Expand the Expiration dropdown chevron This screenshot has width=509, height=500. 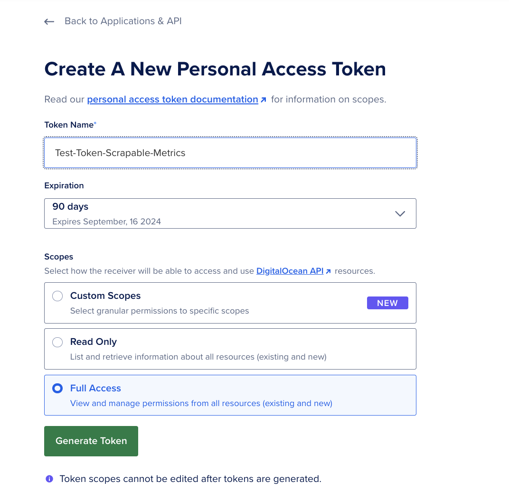click(x=400, y=213)
